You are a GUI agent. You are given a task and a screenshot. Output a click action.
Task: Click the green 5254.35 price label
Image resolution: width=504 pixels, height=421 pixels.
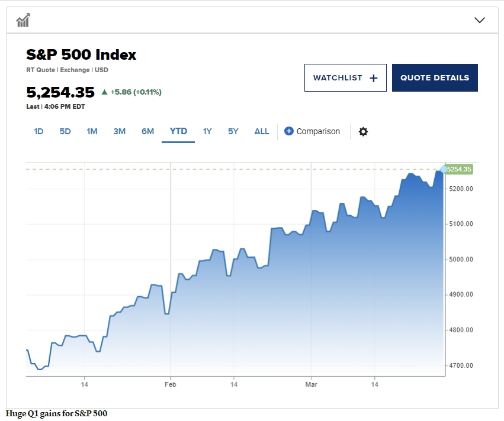[x=460, y=170]
